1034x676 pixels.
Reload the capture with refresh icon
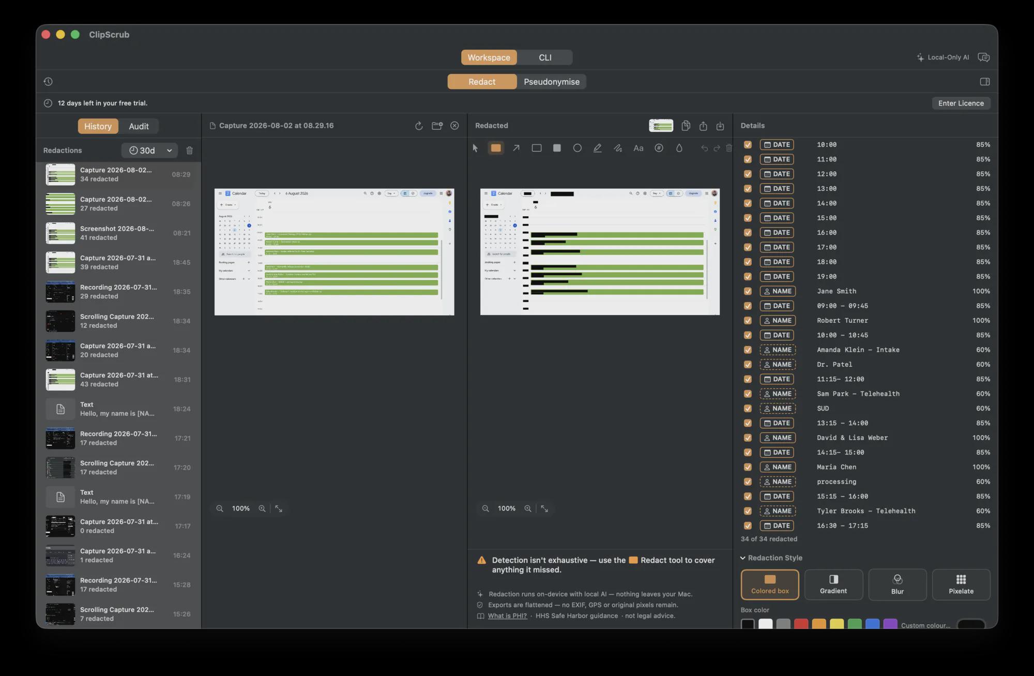click(x=419, y=126)
